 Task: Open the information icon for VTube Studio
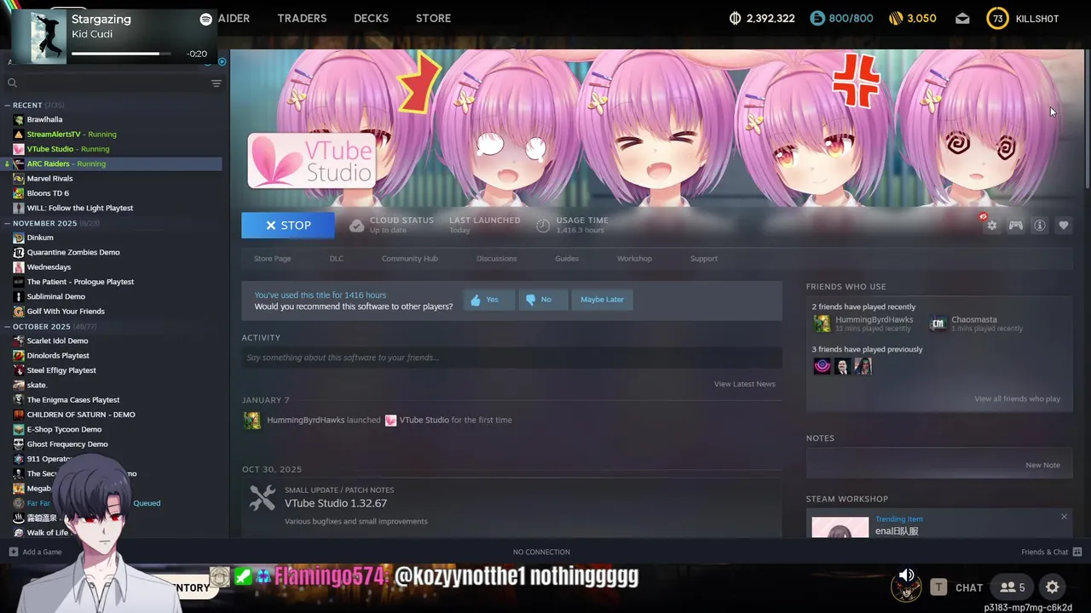point(1040,226)
